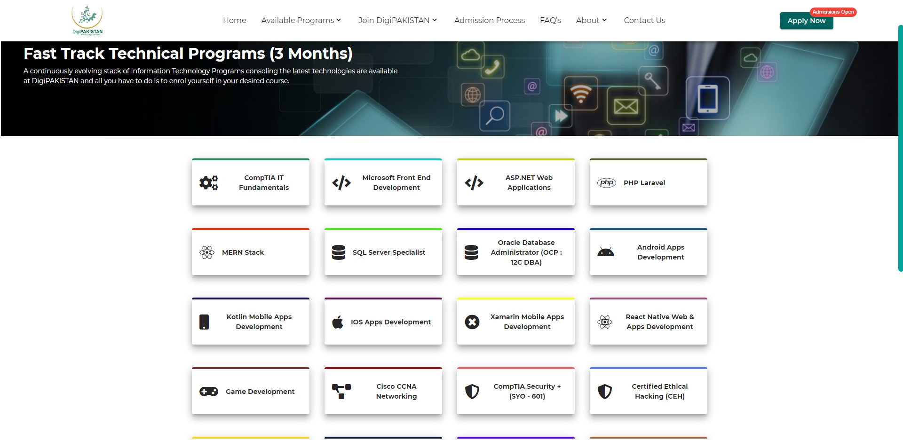Screen dimensions: 903x440
Task: Open the Kotlin Mobile Apps Development course
Action: [251, 321]
